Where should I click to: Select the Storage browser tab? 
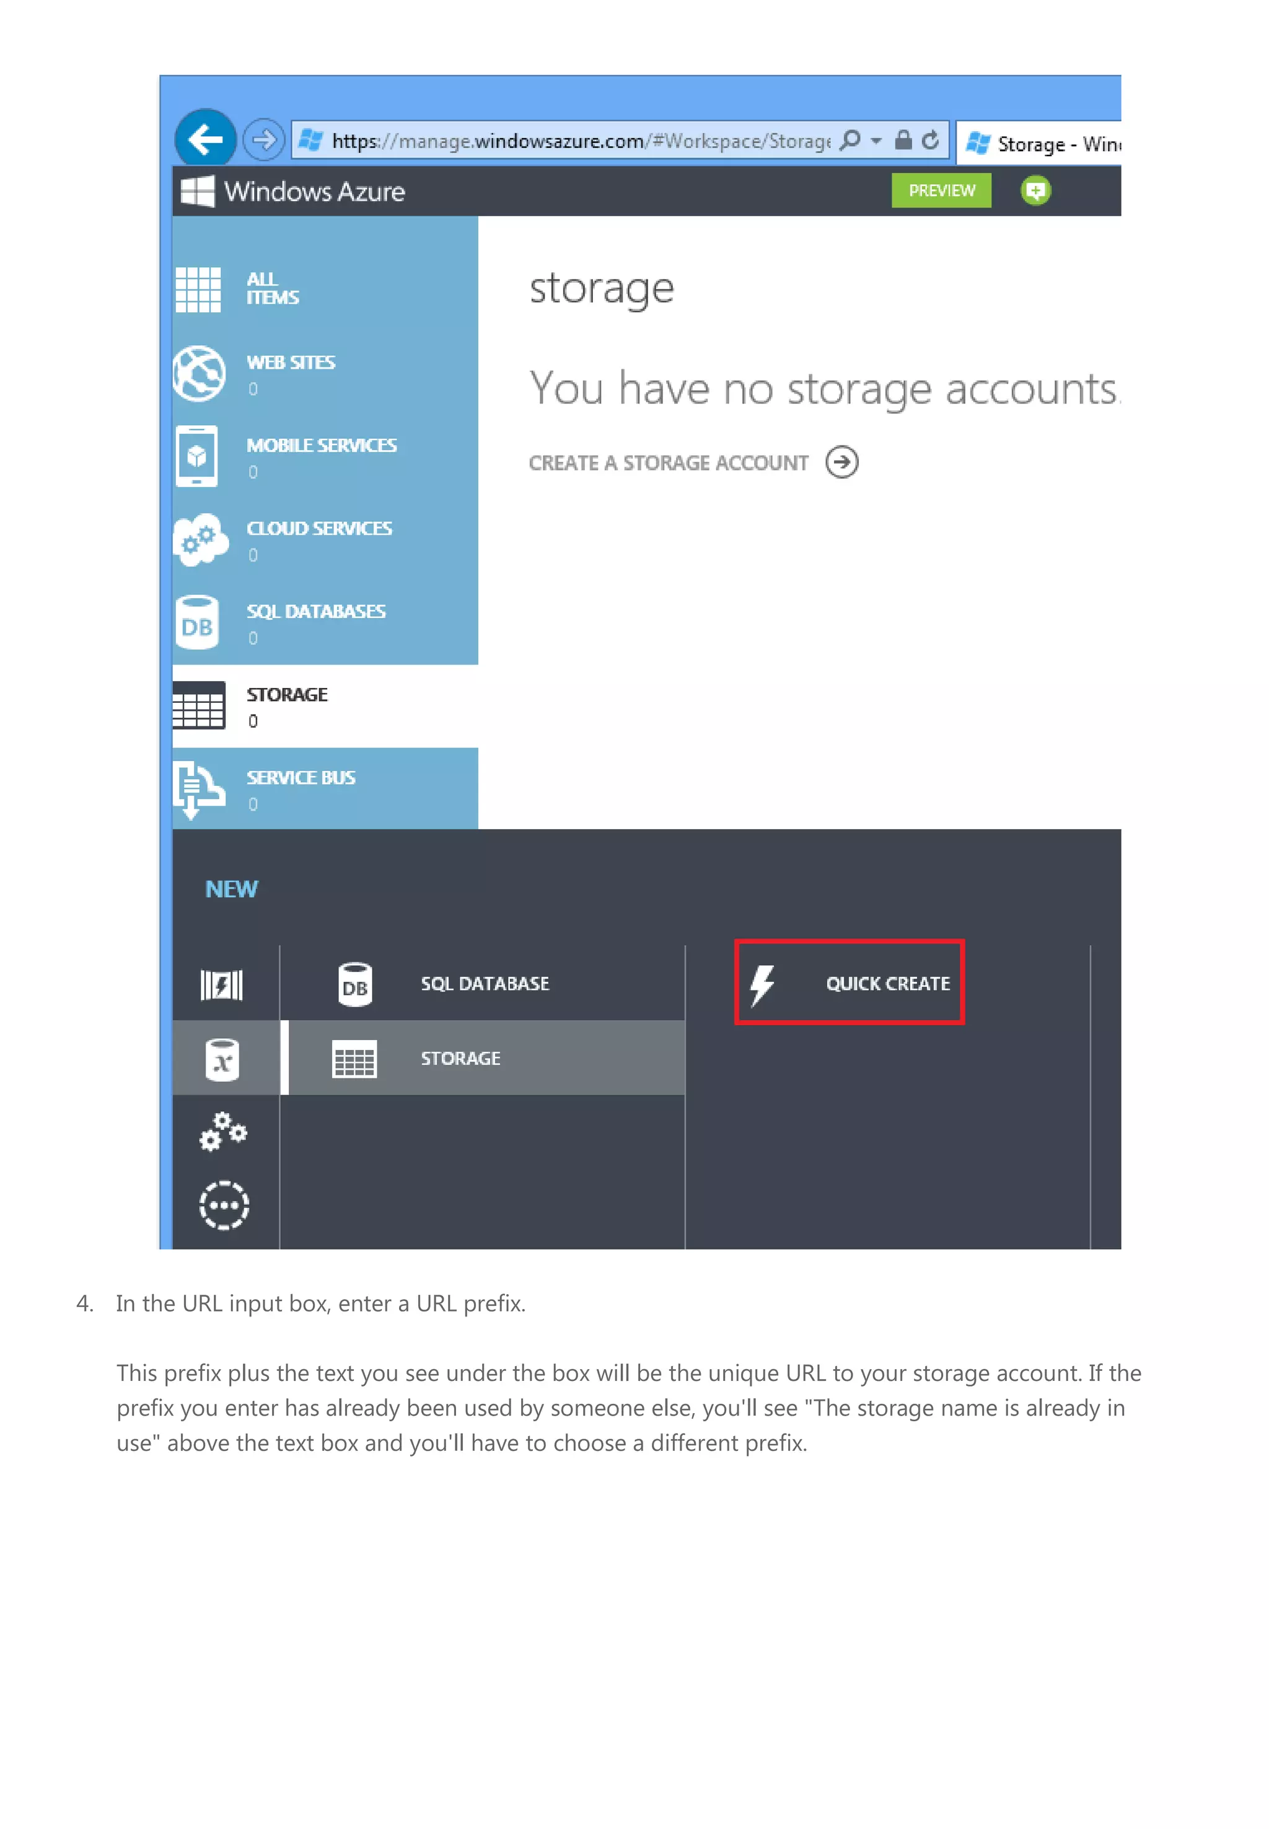click(1039, 143)
